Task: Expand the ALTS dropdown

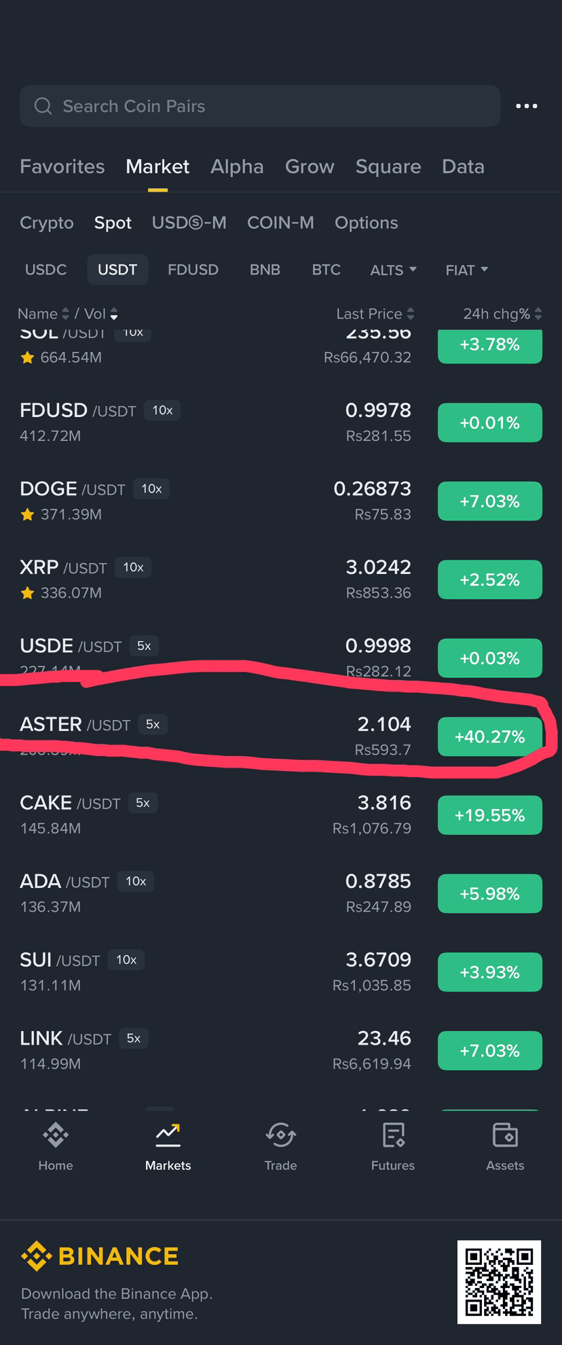Action: click(393, 270)
